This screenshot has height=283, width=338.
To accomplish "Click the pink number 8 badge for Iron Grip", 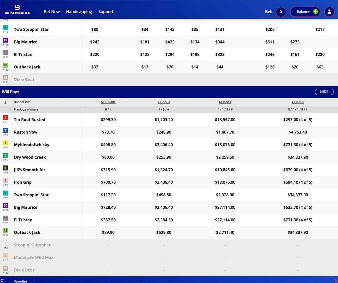I will pos(5,181).
